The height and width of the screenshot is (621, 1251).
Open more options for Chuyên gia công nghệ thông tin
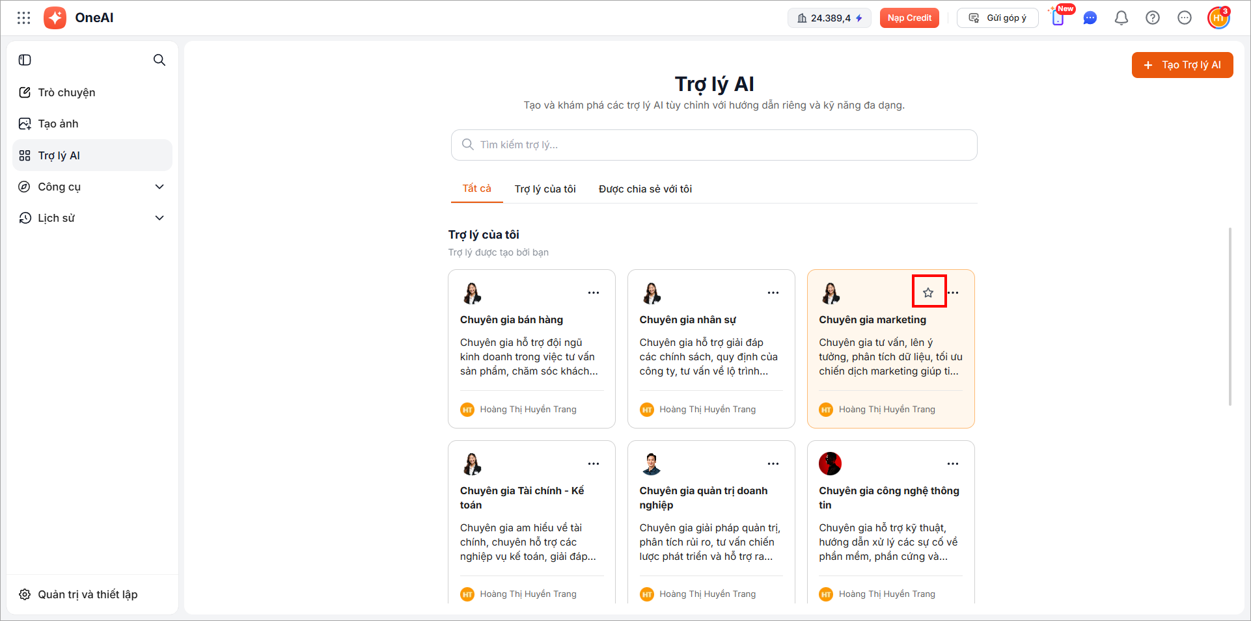click(x=953, y=464)
